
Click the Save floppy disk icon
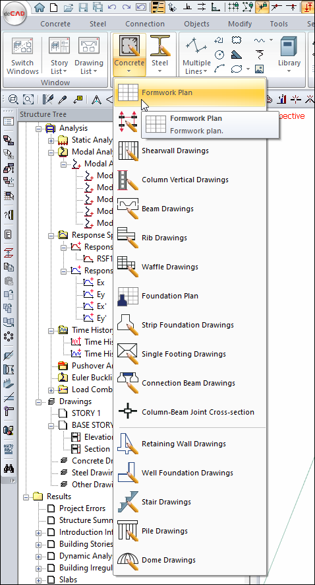(84, 7)
